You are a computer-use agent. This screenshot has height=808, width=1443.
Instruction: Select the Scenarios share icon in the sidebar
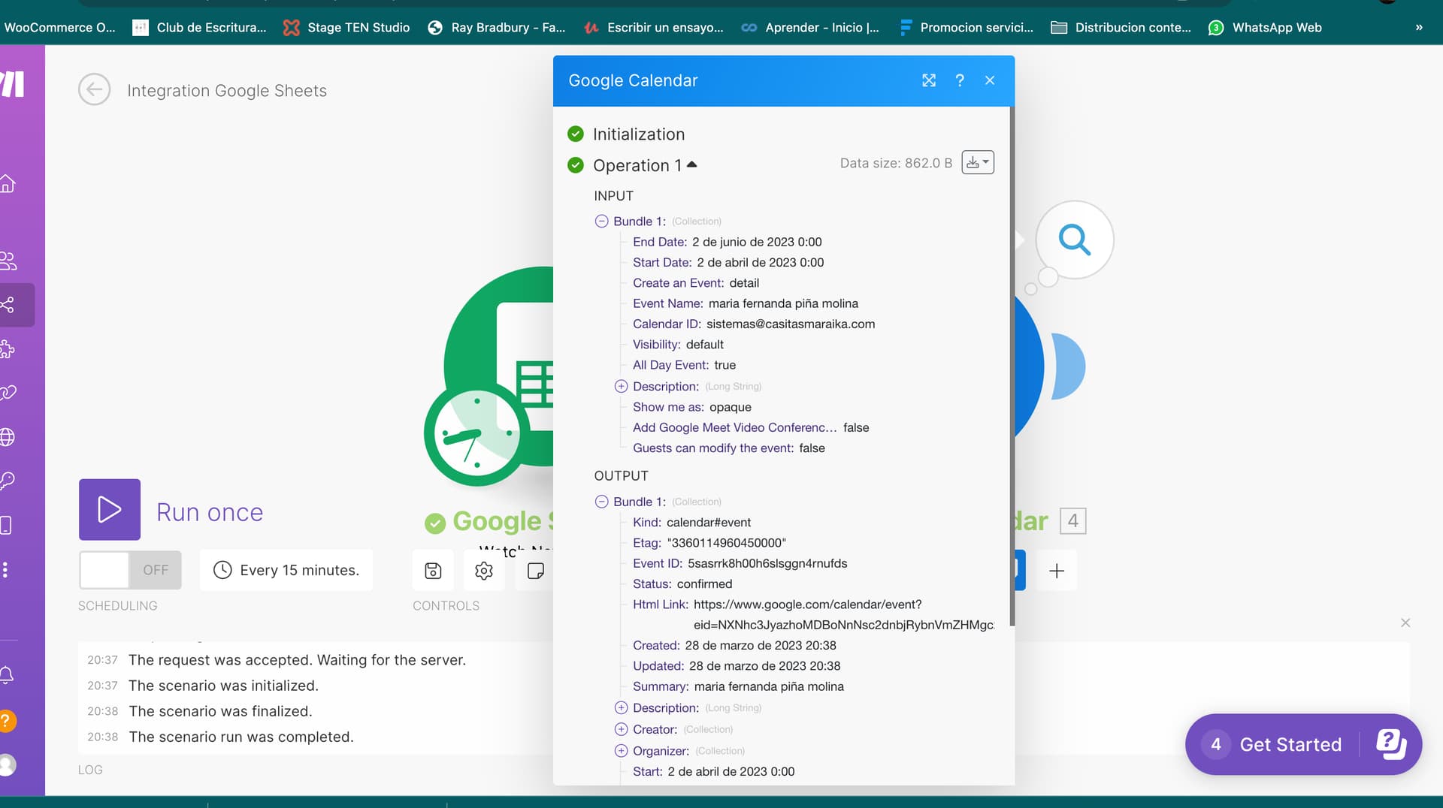click(8, 305)
